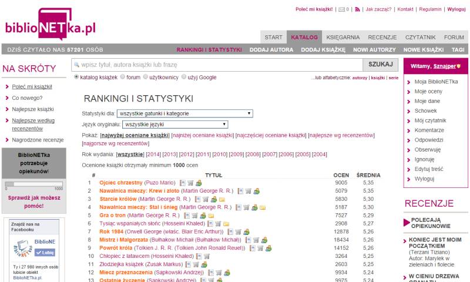Viewport: 470px width, 282px height.
Task: Switch to the START tab
Action: click(273, 37)
